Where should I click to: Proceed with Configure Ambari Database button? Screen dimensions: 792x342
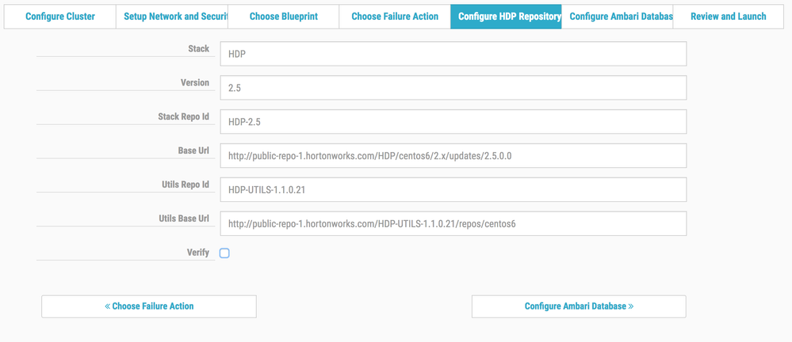579,306
